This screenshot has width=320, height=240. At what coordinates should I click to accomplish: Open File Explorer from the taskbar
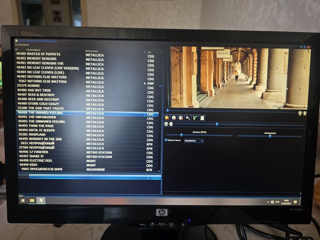(32, 201)
